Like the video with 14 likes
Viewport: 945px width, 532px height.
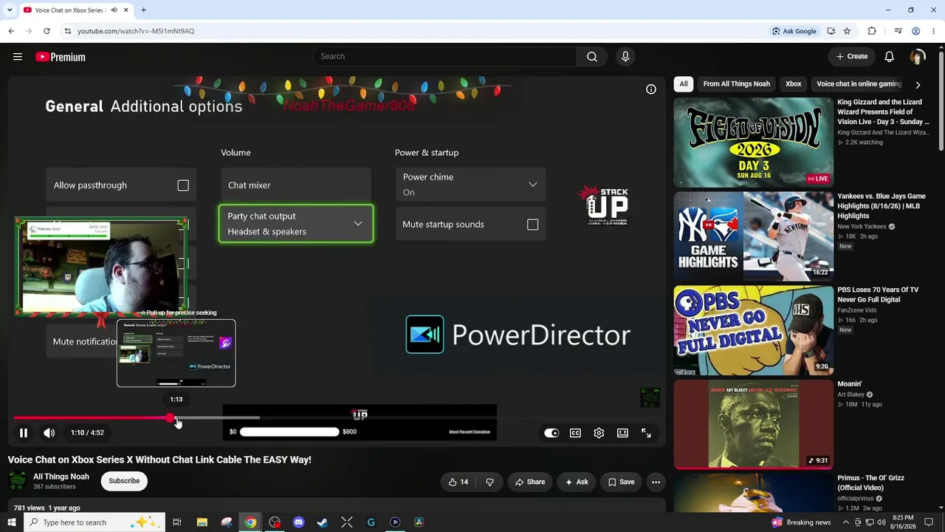pyautogui.click(x=458, y=482)
